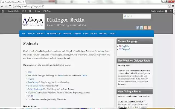Click the Podcasts page heading
This screenshot has height=109, width=175.
click(31, 43)
